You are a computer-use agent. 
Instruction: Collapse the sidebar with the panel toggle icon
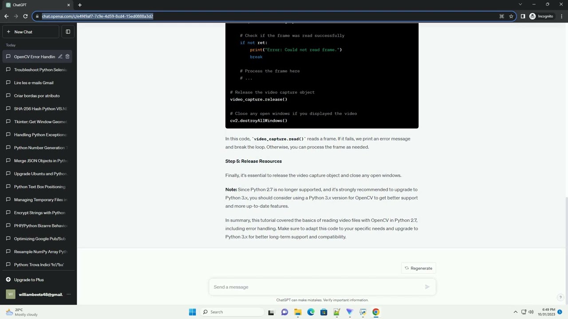[x=68, y=32]
